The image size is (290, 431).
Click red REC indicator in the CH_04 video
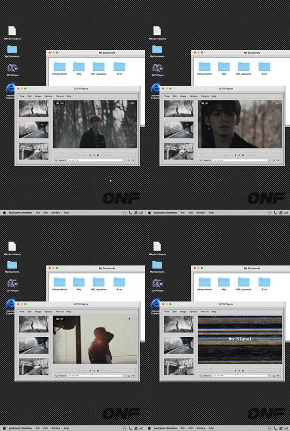coord(131,103)
